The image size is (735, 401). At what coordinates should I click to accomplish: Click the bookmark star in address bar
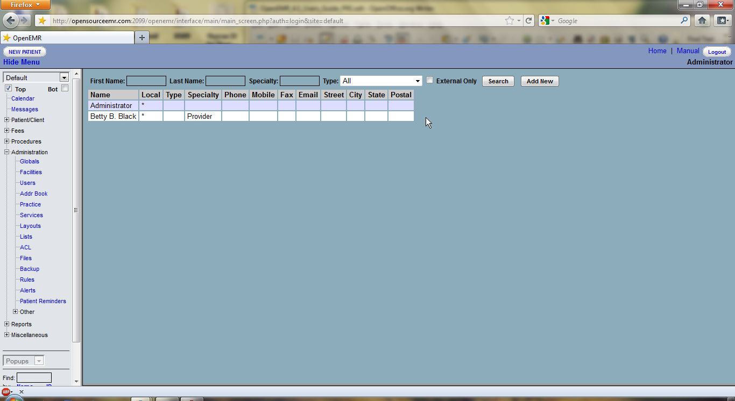(x=509, y=20)
